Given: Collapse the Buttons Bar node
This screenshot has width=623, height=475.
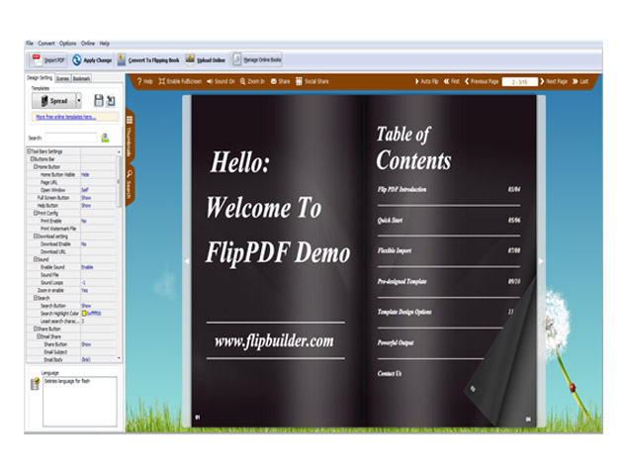Looking at the screenshot, I should (x=33, y=159).
